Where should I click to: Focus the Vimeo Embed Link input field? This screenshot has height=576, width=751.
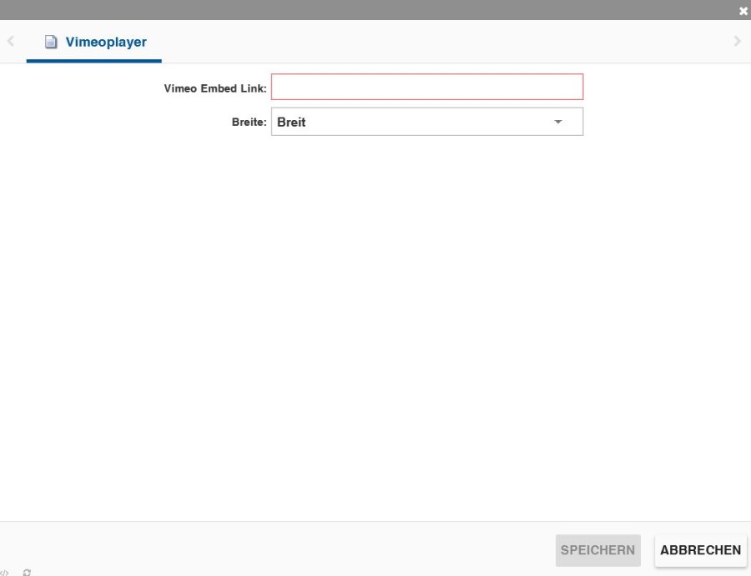pyautogui.click(x=427, y=87)
